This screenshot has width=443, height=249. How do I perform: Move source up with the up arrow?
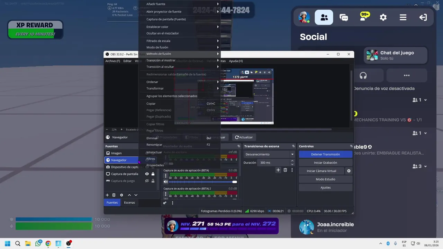pyautogui.click(x=129, y=195)
